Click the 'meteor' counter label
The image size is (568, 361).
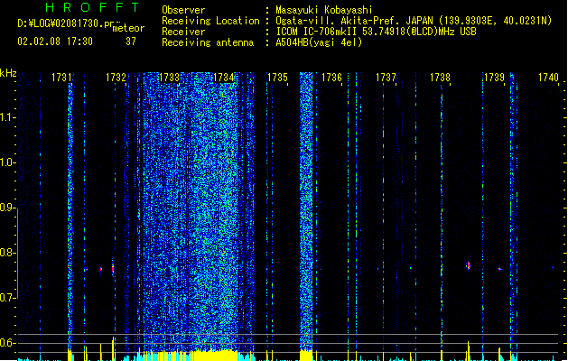[128, 28]
